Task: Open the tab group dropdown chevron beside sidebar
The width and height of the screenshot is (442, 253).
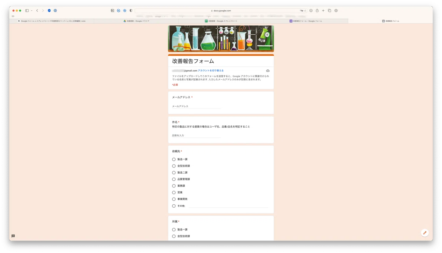Action: pyautogui.click(x=32, y=11)
